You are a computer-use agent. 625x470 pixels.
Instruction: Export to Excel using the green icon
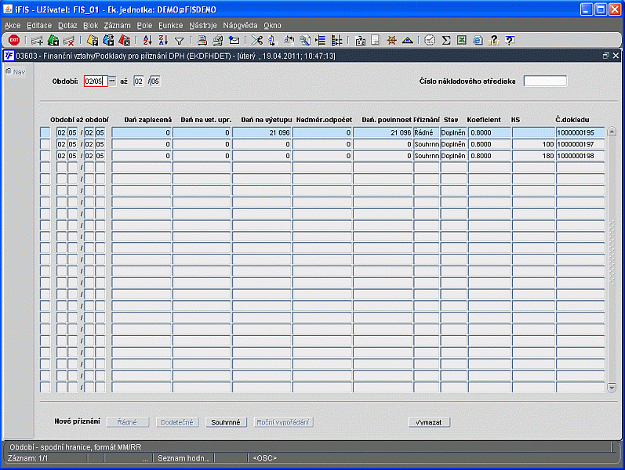[462, 40]
